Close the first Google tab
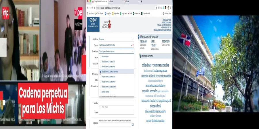This screenshot has height=129, width=259. coord(123,1)
